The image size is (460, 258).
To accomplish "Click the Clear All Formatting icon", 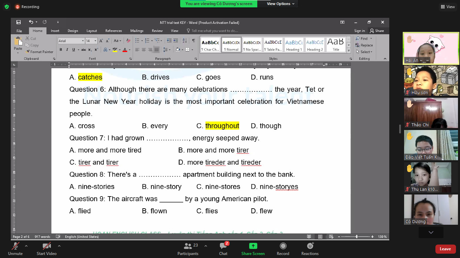I will pos(128,41).
